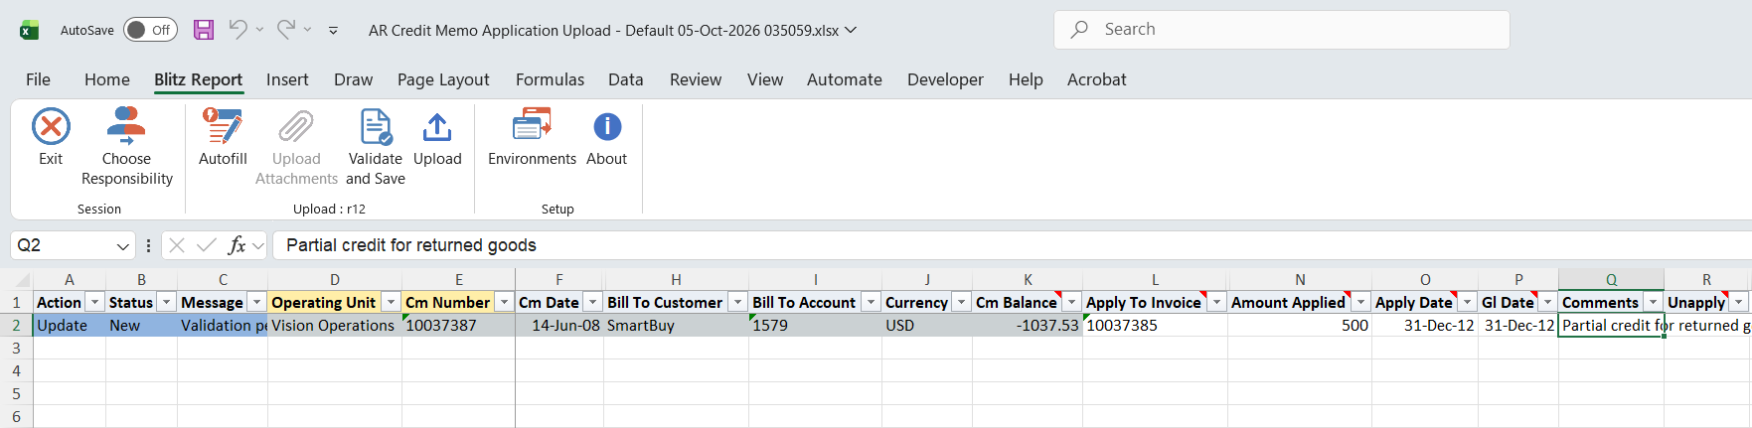Click the Excel app icon

30,30
